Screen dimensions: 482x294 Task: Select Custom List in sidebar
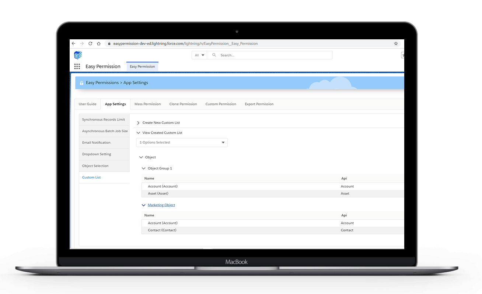[104, 178]
